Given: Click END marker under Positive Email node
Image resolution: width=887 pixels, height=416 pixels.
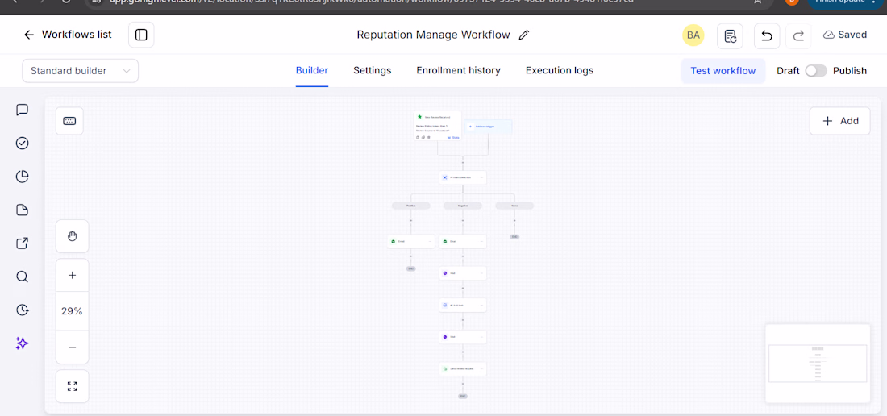Looking at the screenshot, I should [x=411, y=268].
